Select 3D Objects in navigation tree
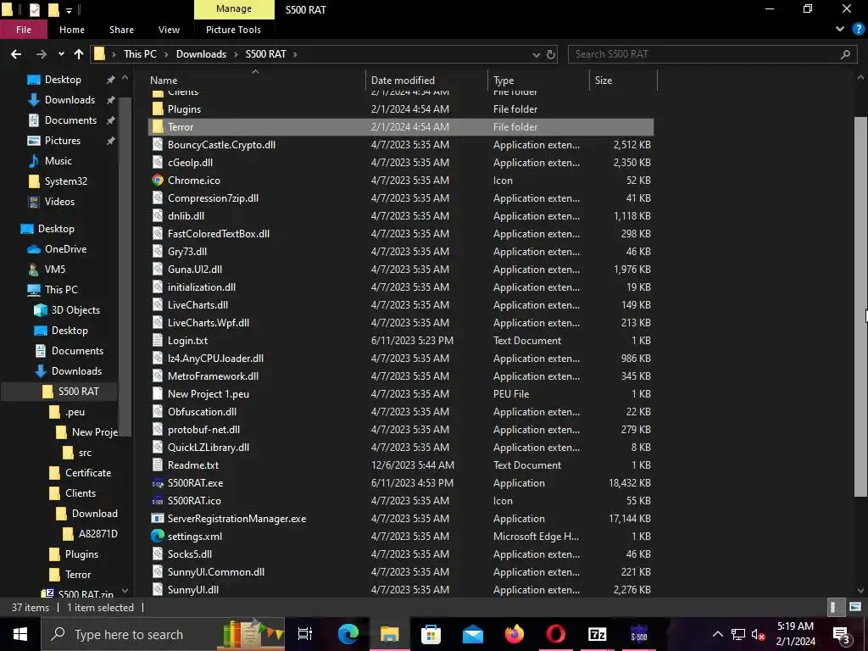868x651 pixels. (75, 310)
